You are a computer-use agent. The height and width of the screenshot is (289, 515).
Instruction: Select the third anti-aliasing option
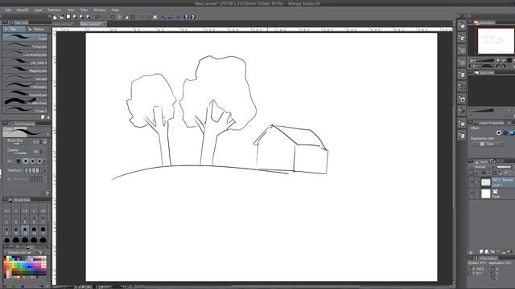coord(32,161)
